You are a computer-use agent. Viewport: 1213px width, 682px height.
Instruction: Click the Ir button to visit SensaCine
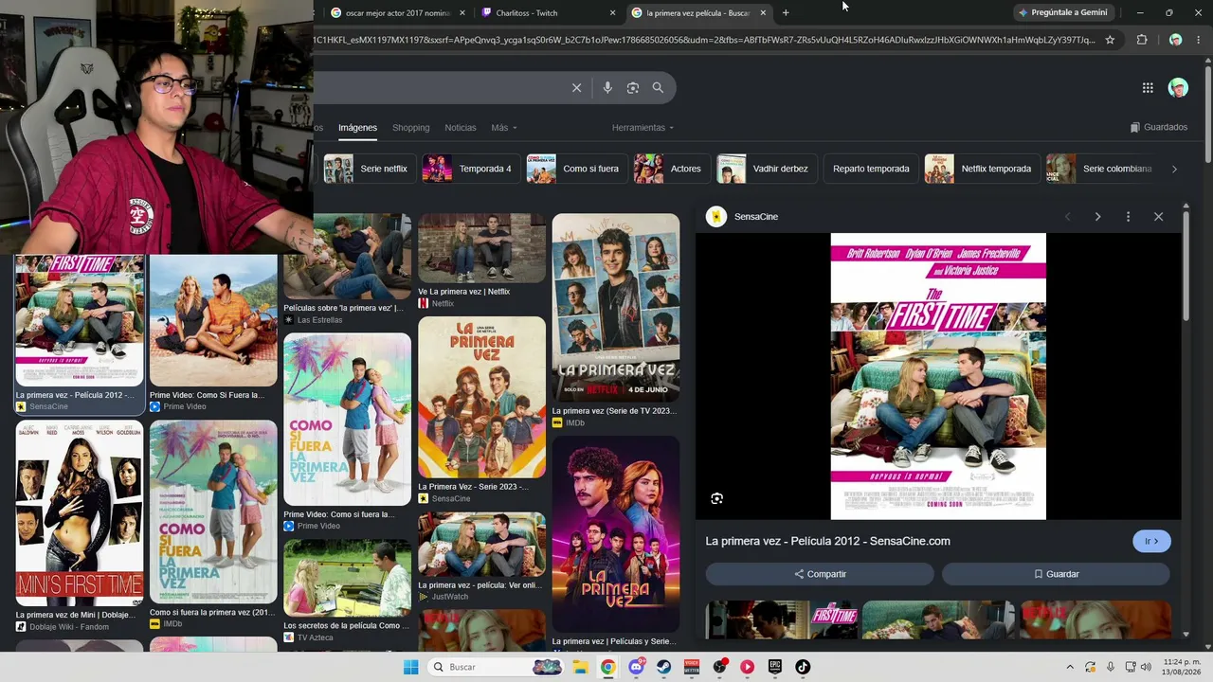coord(1151,542)
